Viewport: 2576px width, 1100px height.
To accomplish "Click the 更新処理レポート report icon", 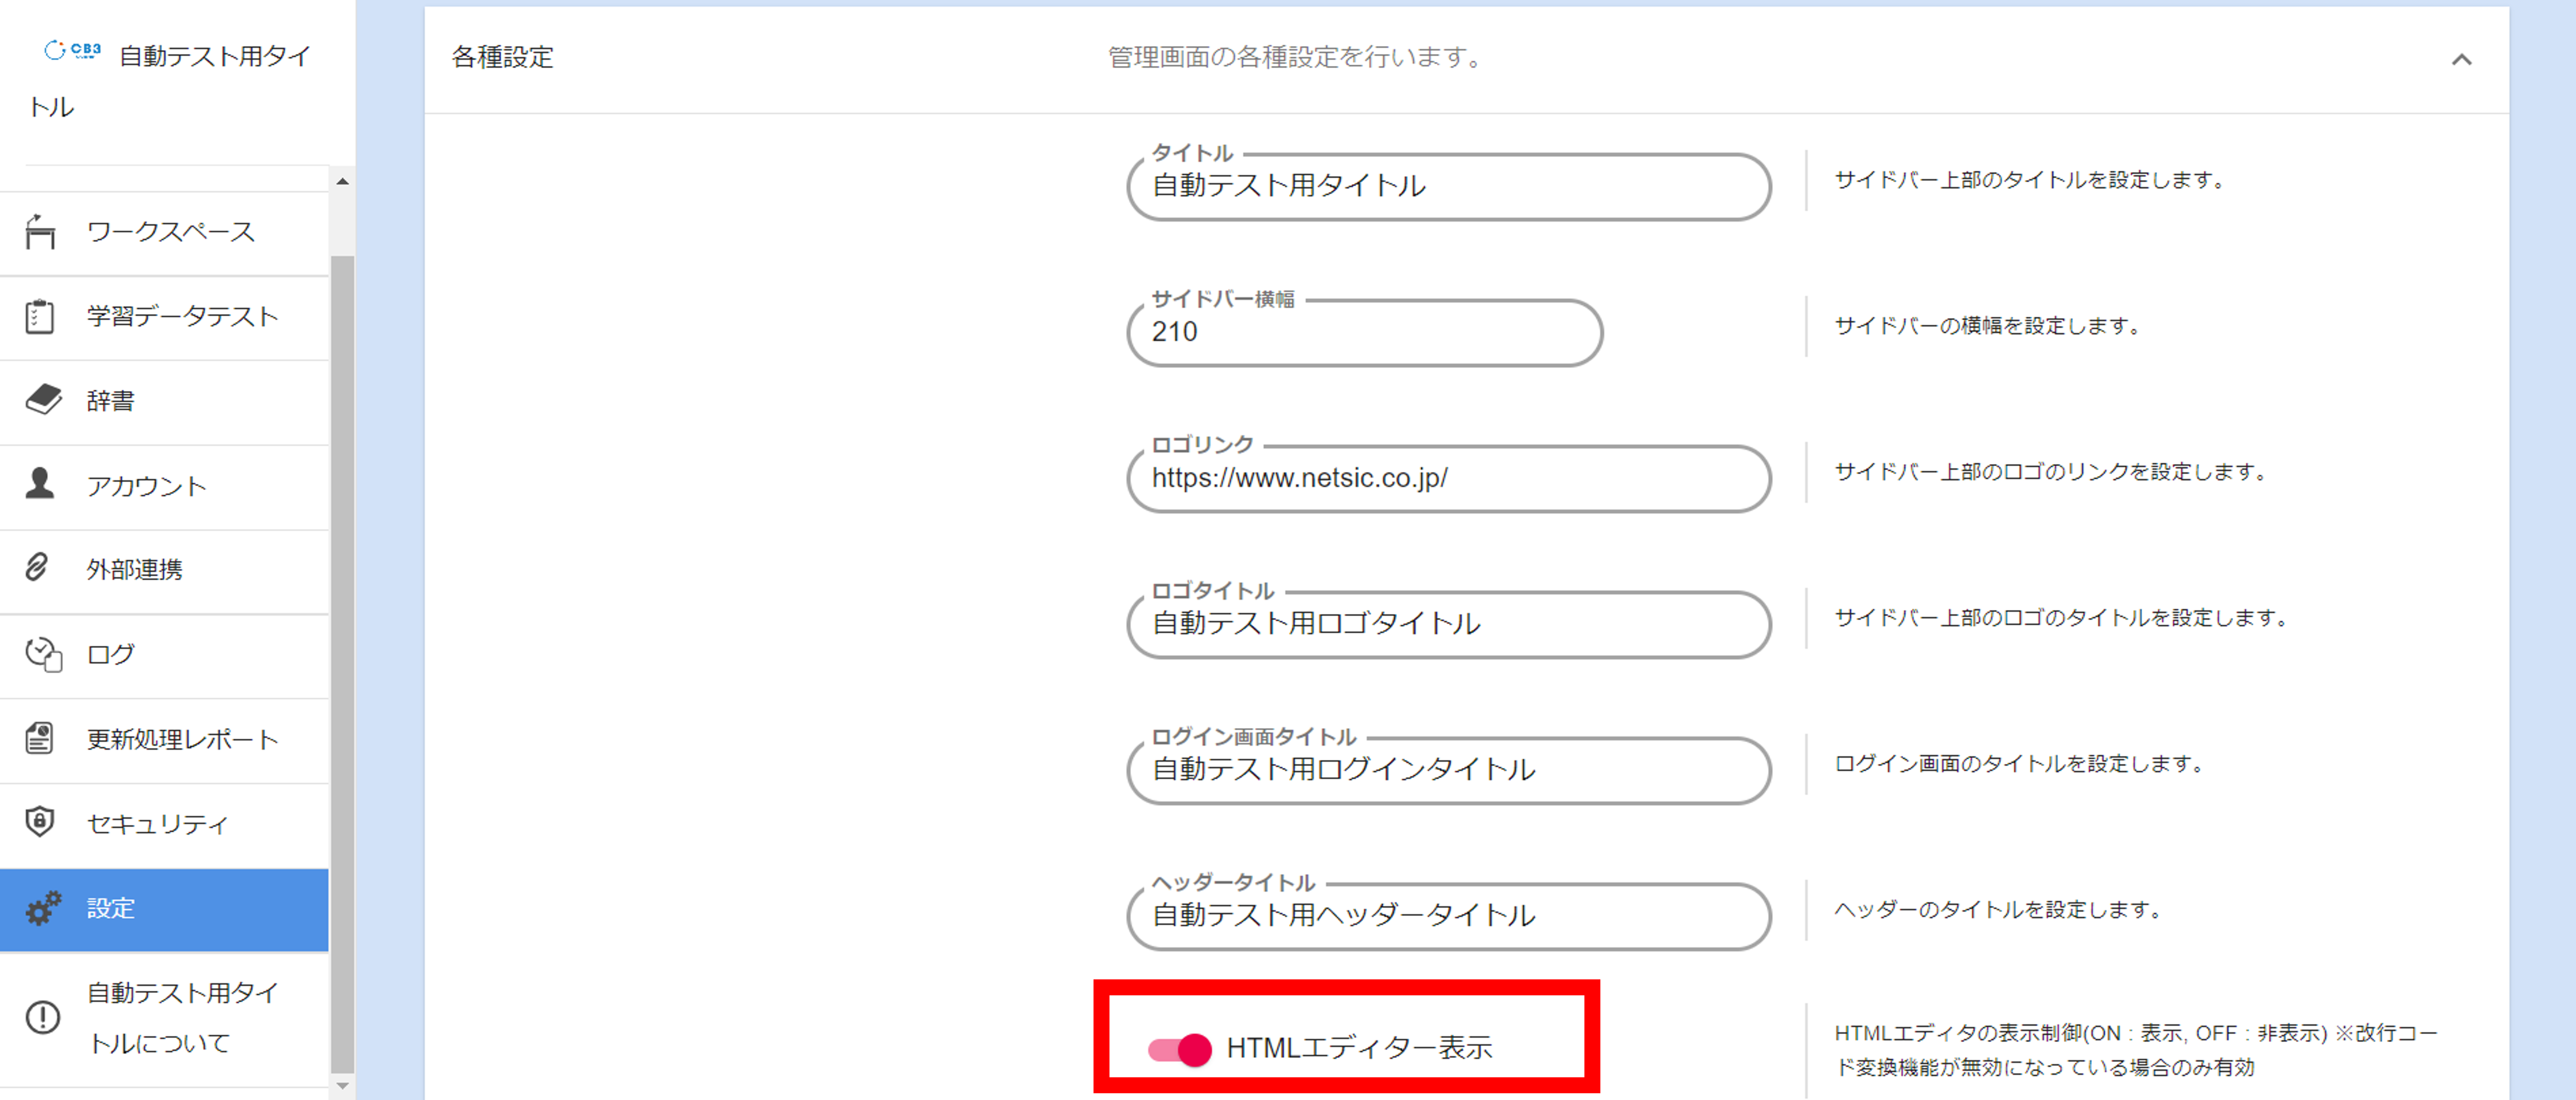I will 40,739.
